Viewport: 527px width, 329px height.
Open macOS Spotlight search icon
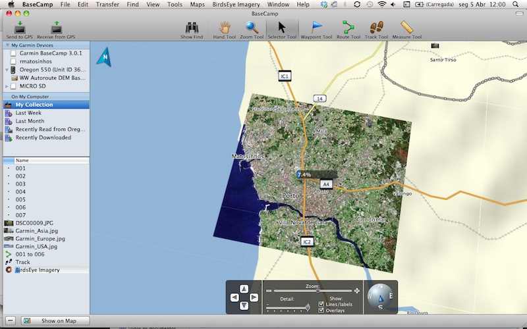pos(516,5)
